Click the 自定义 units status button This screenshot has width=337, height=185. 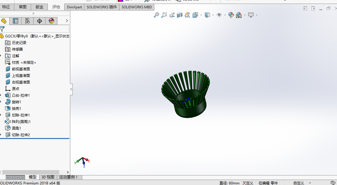[298, 183]
